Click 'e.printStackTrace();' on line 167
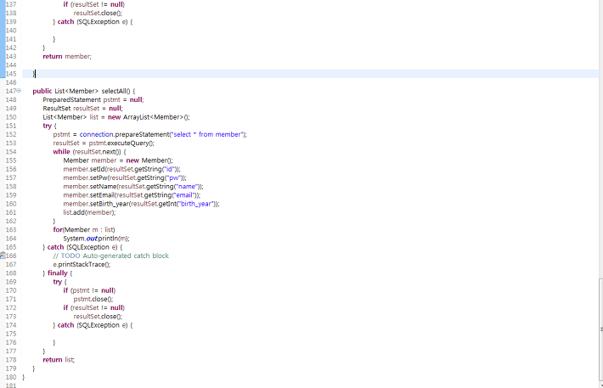603x388 pixels. [x=82, y=264]
